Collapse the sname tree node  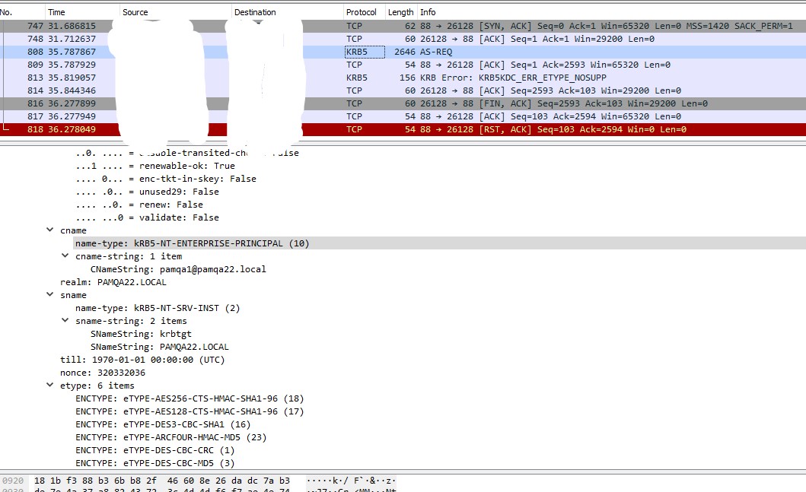(50, 295)
